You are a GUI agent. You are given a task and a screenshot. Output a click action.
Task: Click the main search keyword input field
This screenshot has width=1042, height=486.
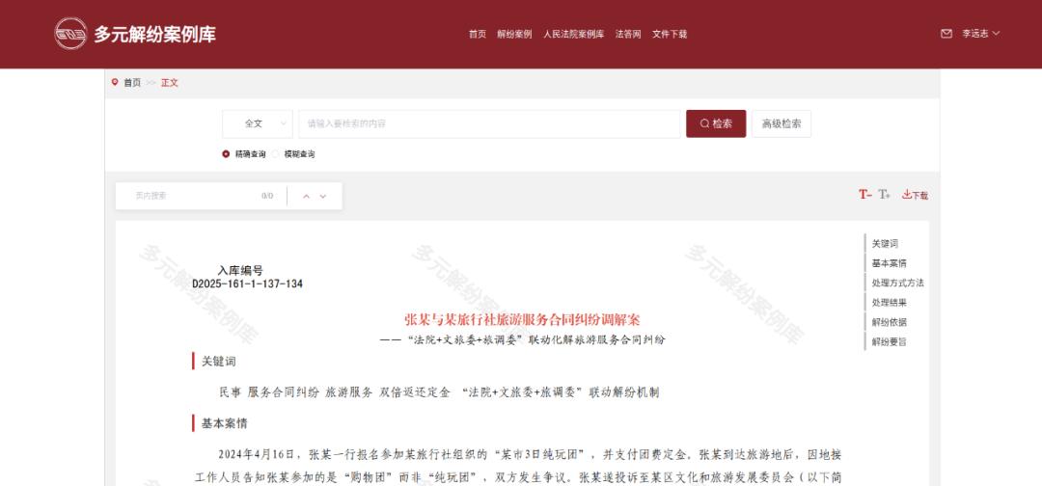[490, 124]
